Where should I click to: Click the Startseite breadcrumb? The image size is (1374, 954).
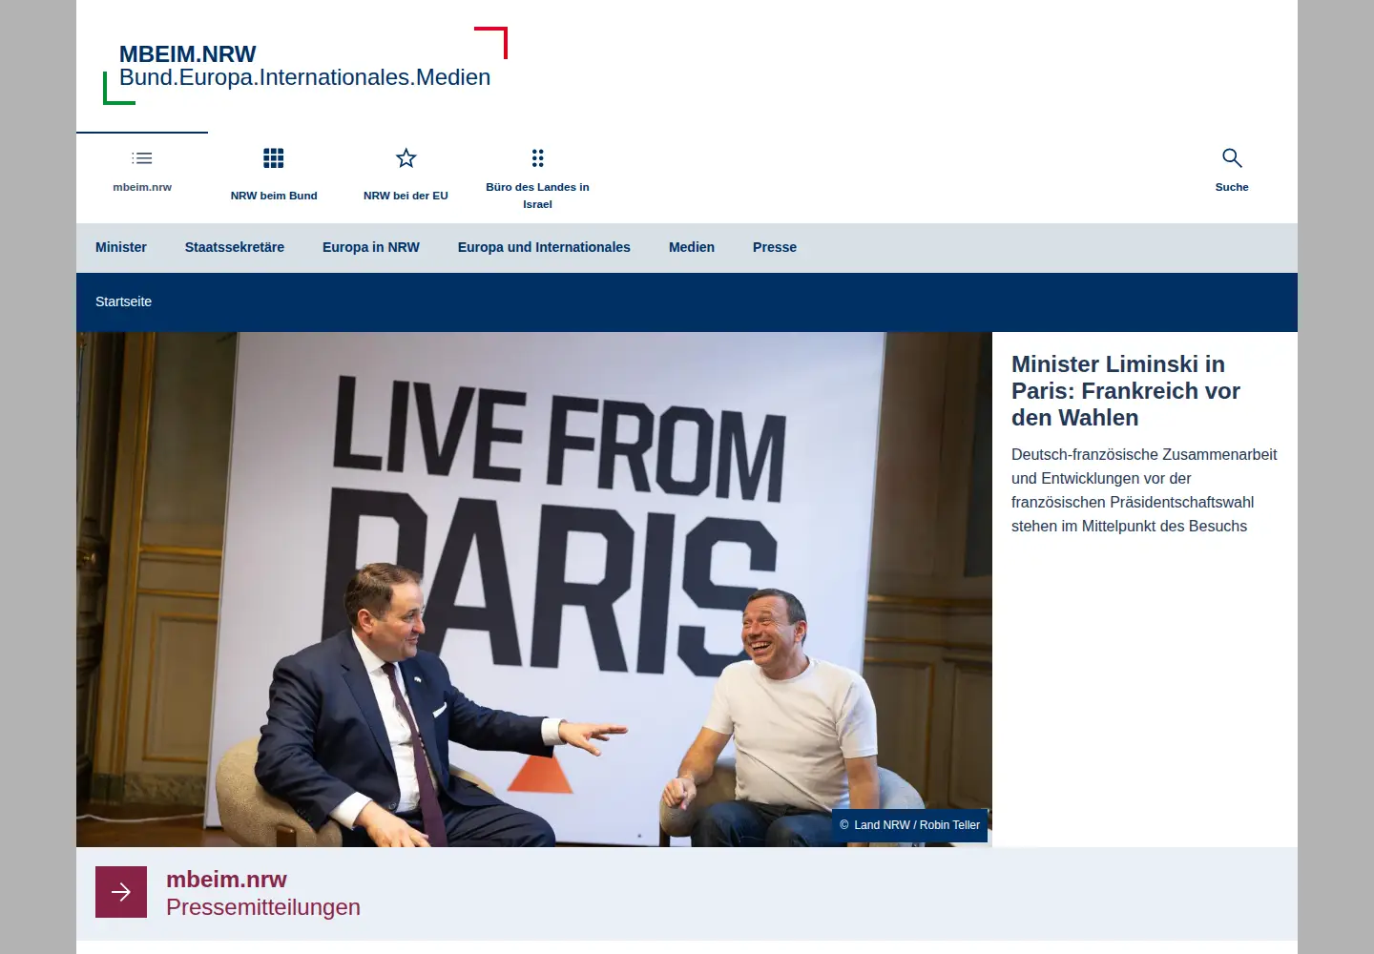pyautogui.click(x=123, y=301)
